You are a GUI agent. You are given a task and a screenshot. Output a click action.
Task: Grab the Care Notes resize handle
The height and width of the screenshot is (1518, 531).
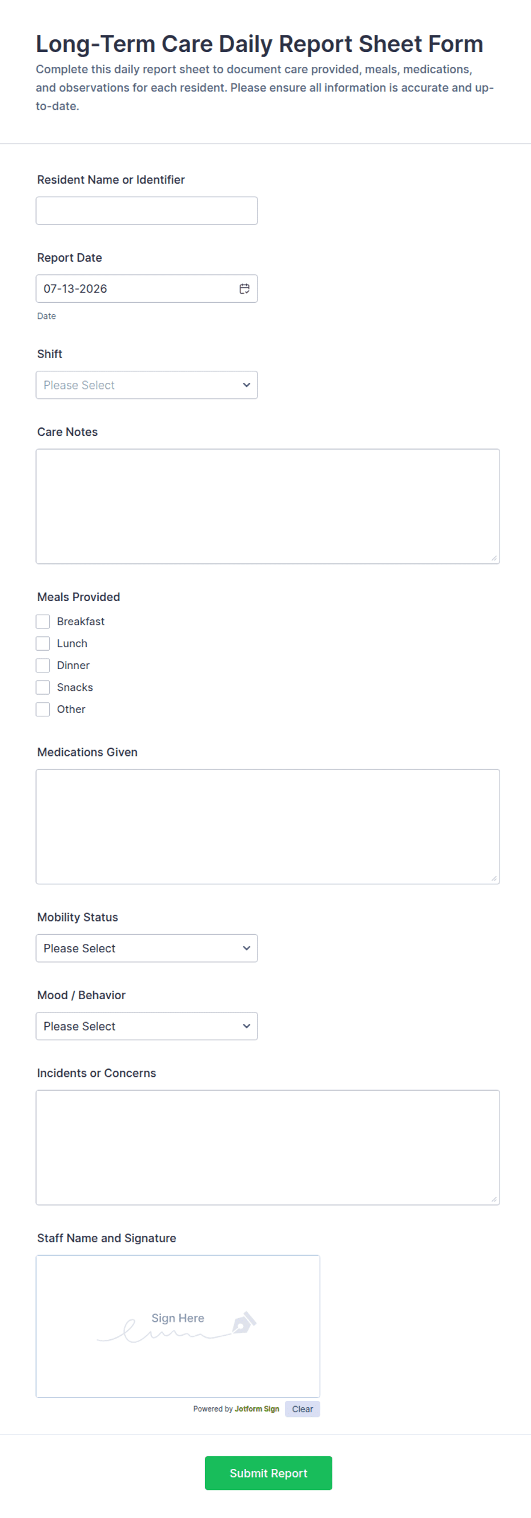pos(494,558)
